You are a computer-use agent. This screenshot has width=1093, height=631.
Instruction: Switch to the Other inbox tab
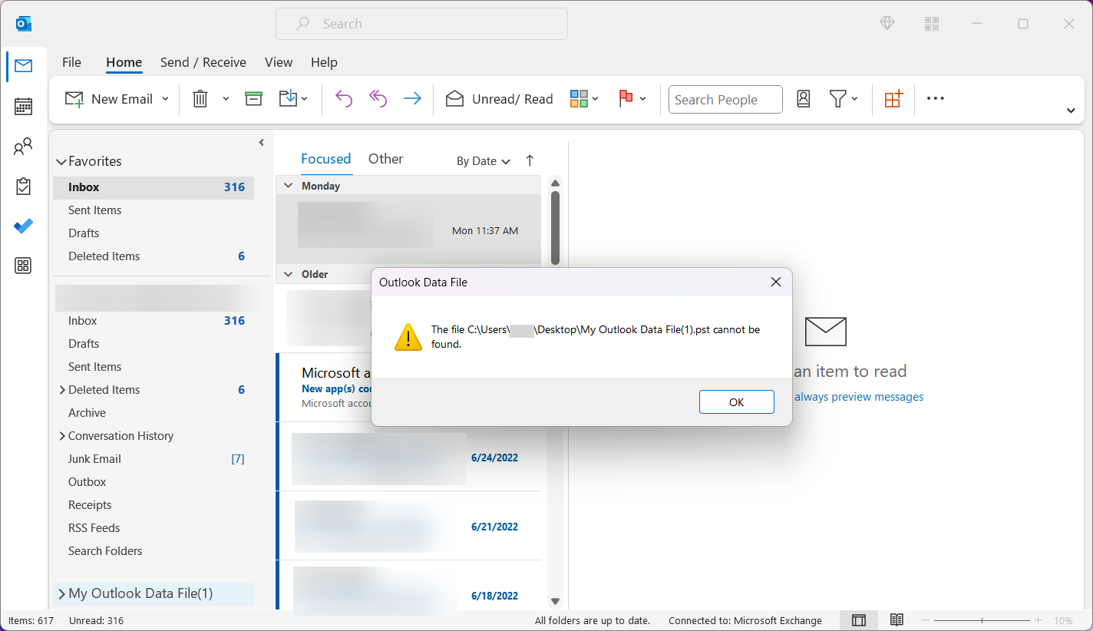tap(385, 159)
